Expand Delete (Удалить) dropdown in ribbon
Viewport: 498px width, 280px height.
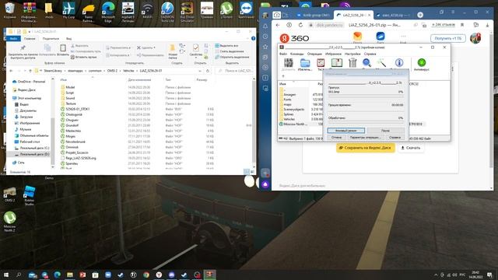[x=154, y=47]
